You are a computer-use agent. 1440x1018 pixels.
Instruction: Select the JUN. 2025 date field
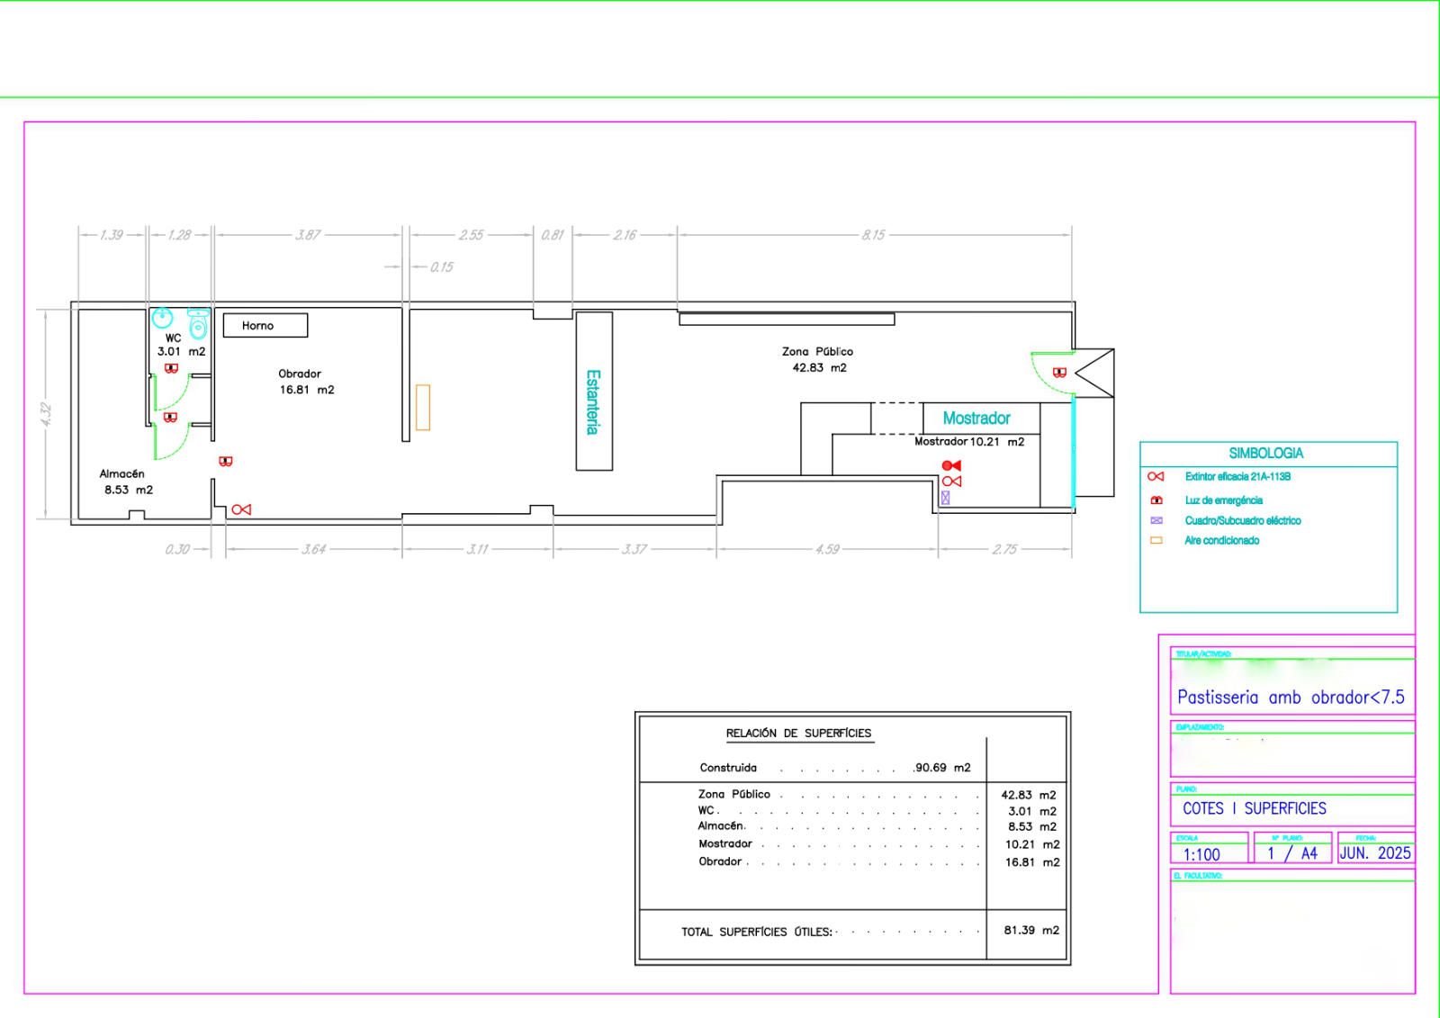[1374, 852]
